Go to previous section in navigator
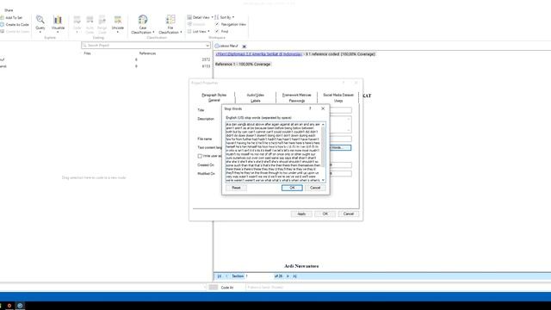Viewport: 551px width, 310px height. coord(226,276)
